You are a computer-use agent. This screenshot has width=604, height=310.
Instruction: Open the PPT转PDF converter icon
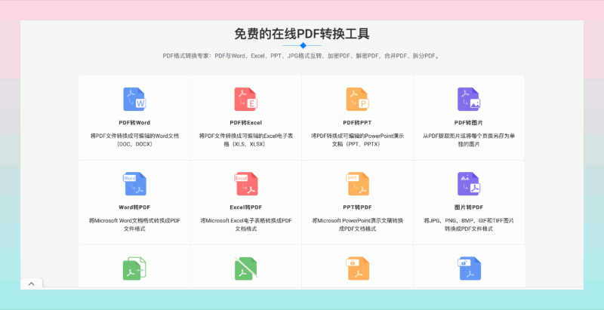point(357,184)
